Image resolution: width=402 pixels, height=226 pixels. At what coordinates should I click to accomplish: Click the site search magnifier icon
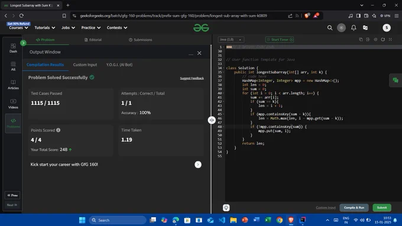click(x=330, y=28)
